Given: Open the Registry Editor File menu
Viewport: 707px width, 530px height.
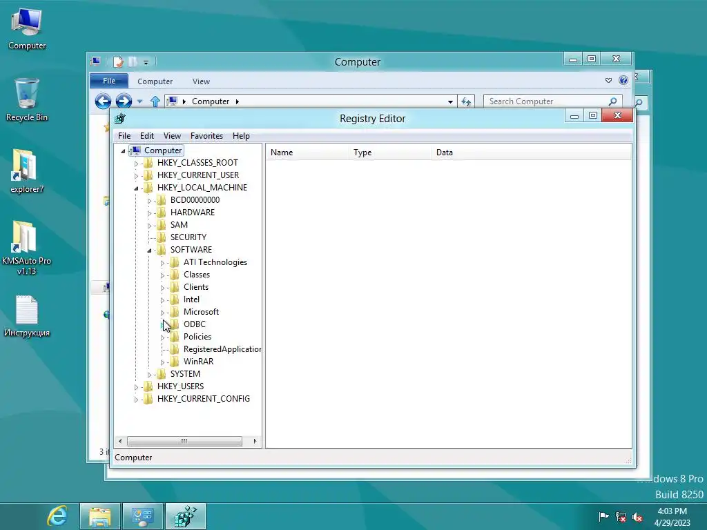Looking at the screenshot, I should tap(124, 136).
